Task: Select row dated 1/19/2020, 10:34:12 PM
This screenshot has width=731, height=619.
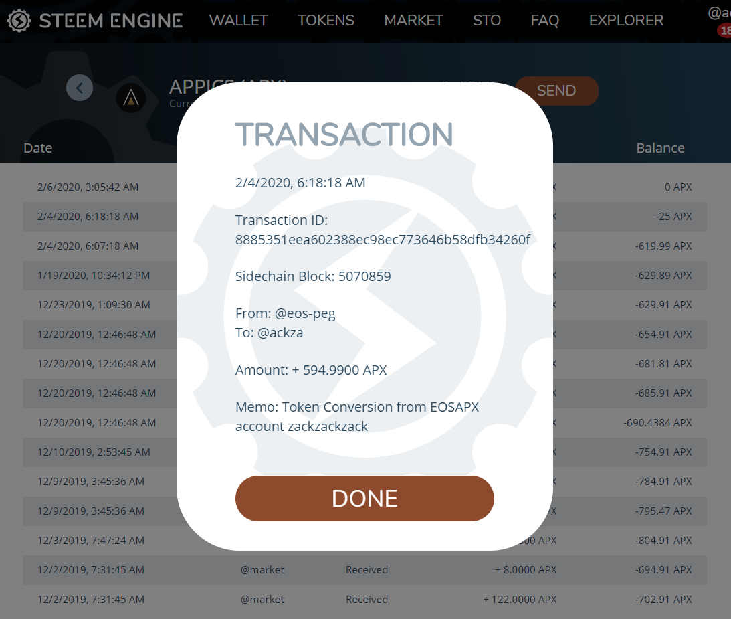Action: (364, 275)
